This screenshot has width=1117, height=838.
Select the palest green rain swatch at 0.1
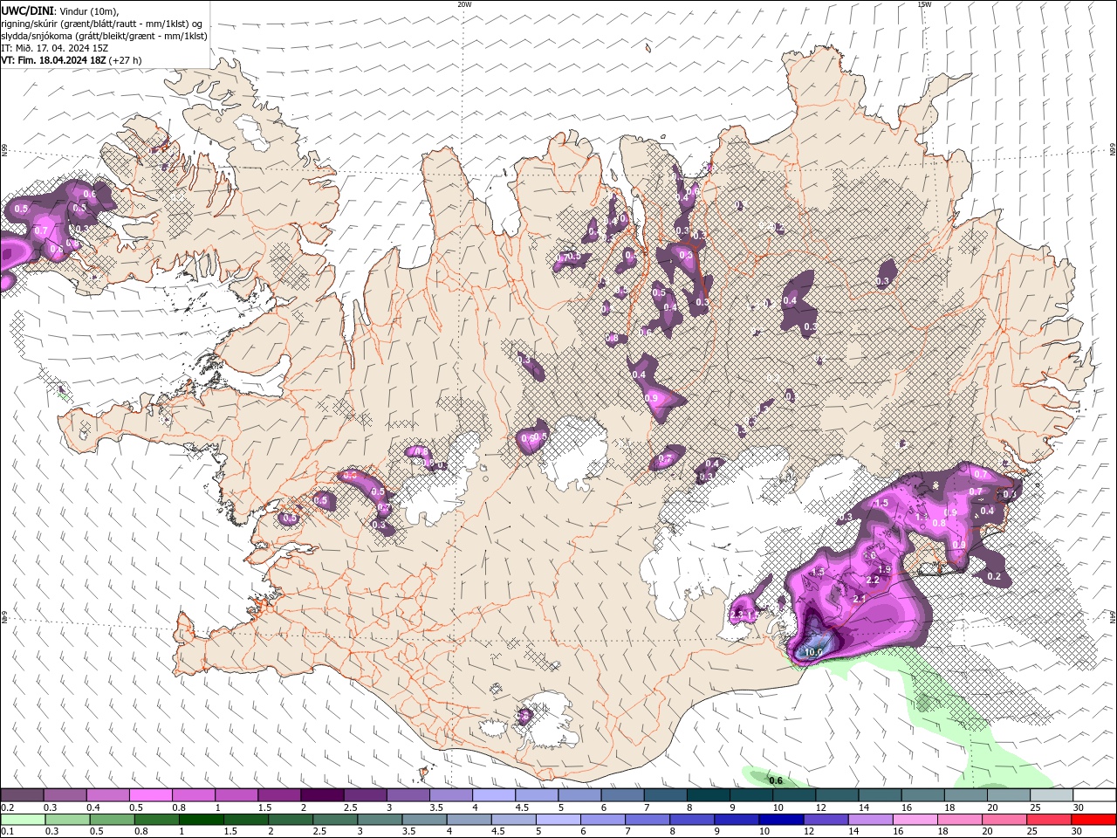coord(23,820)
